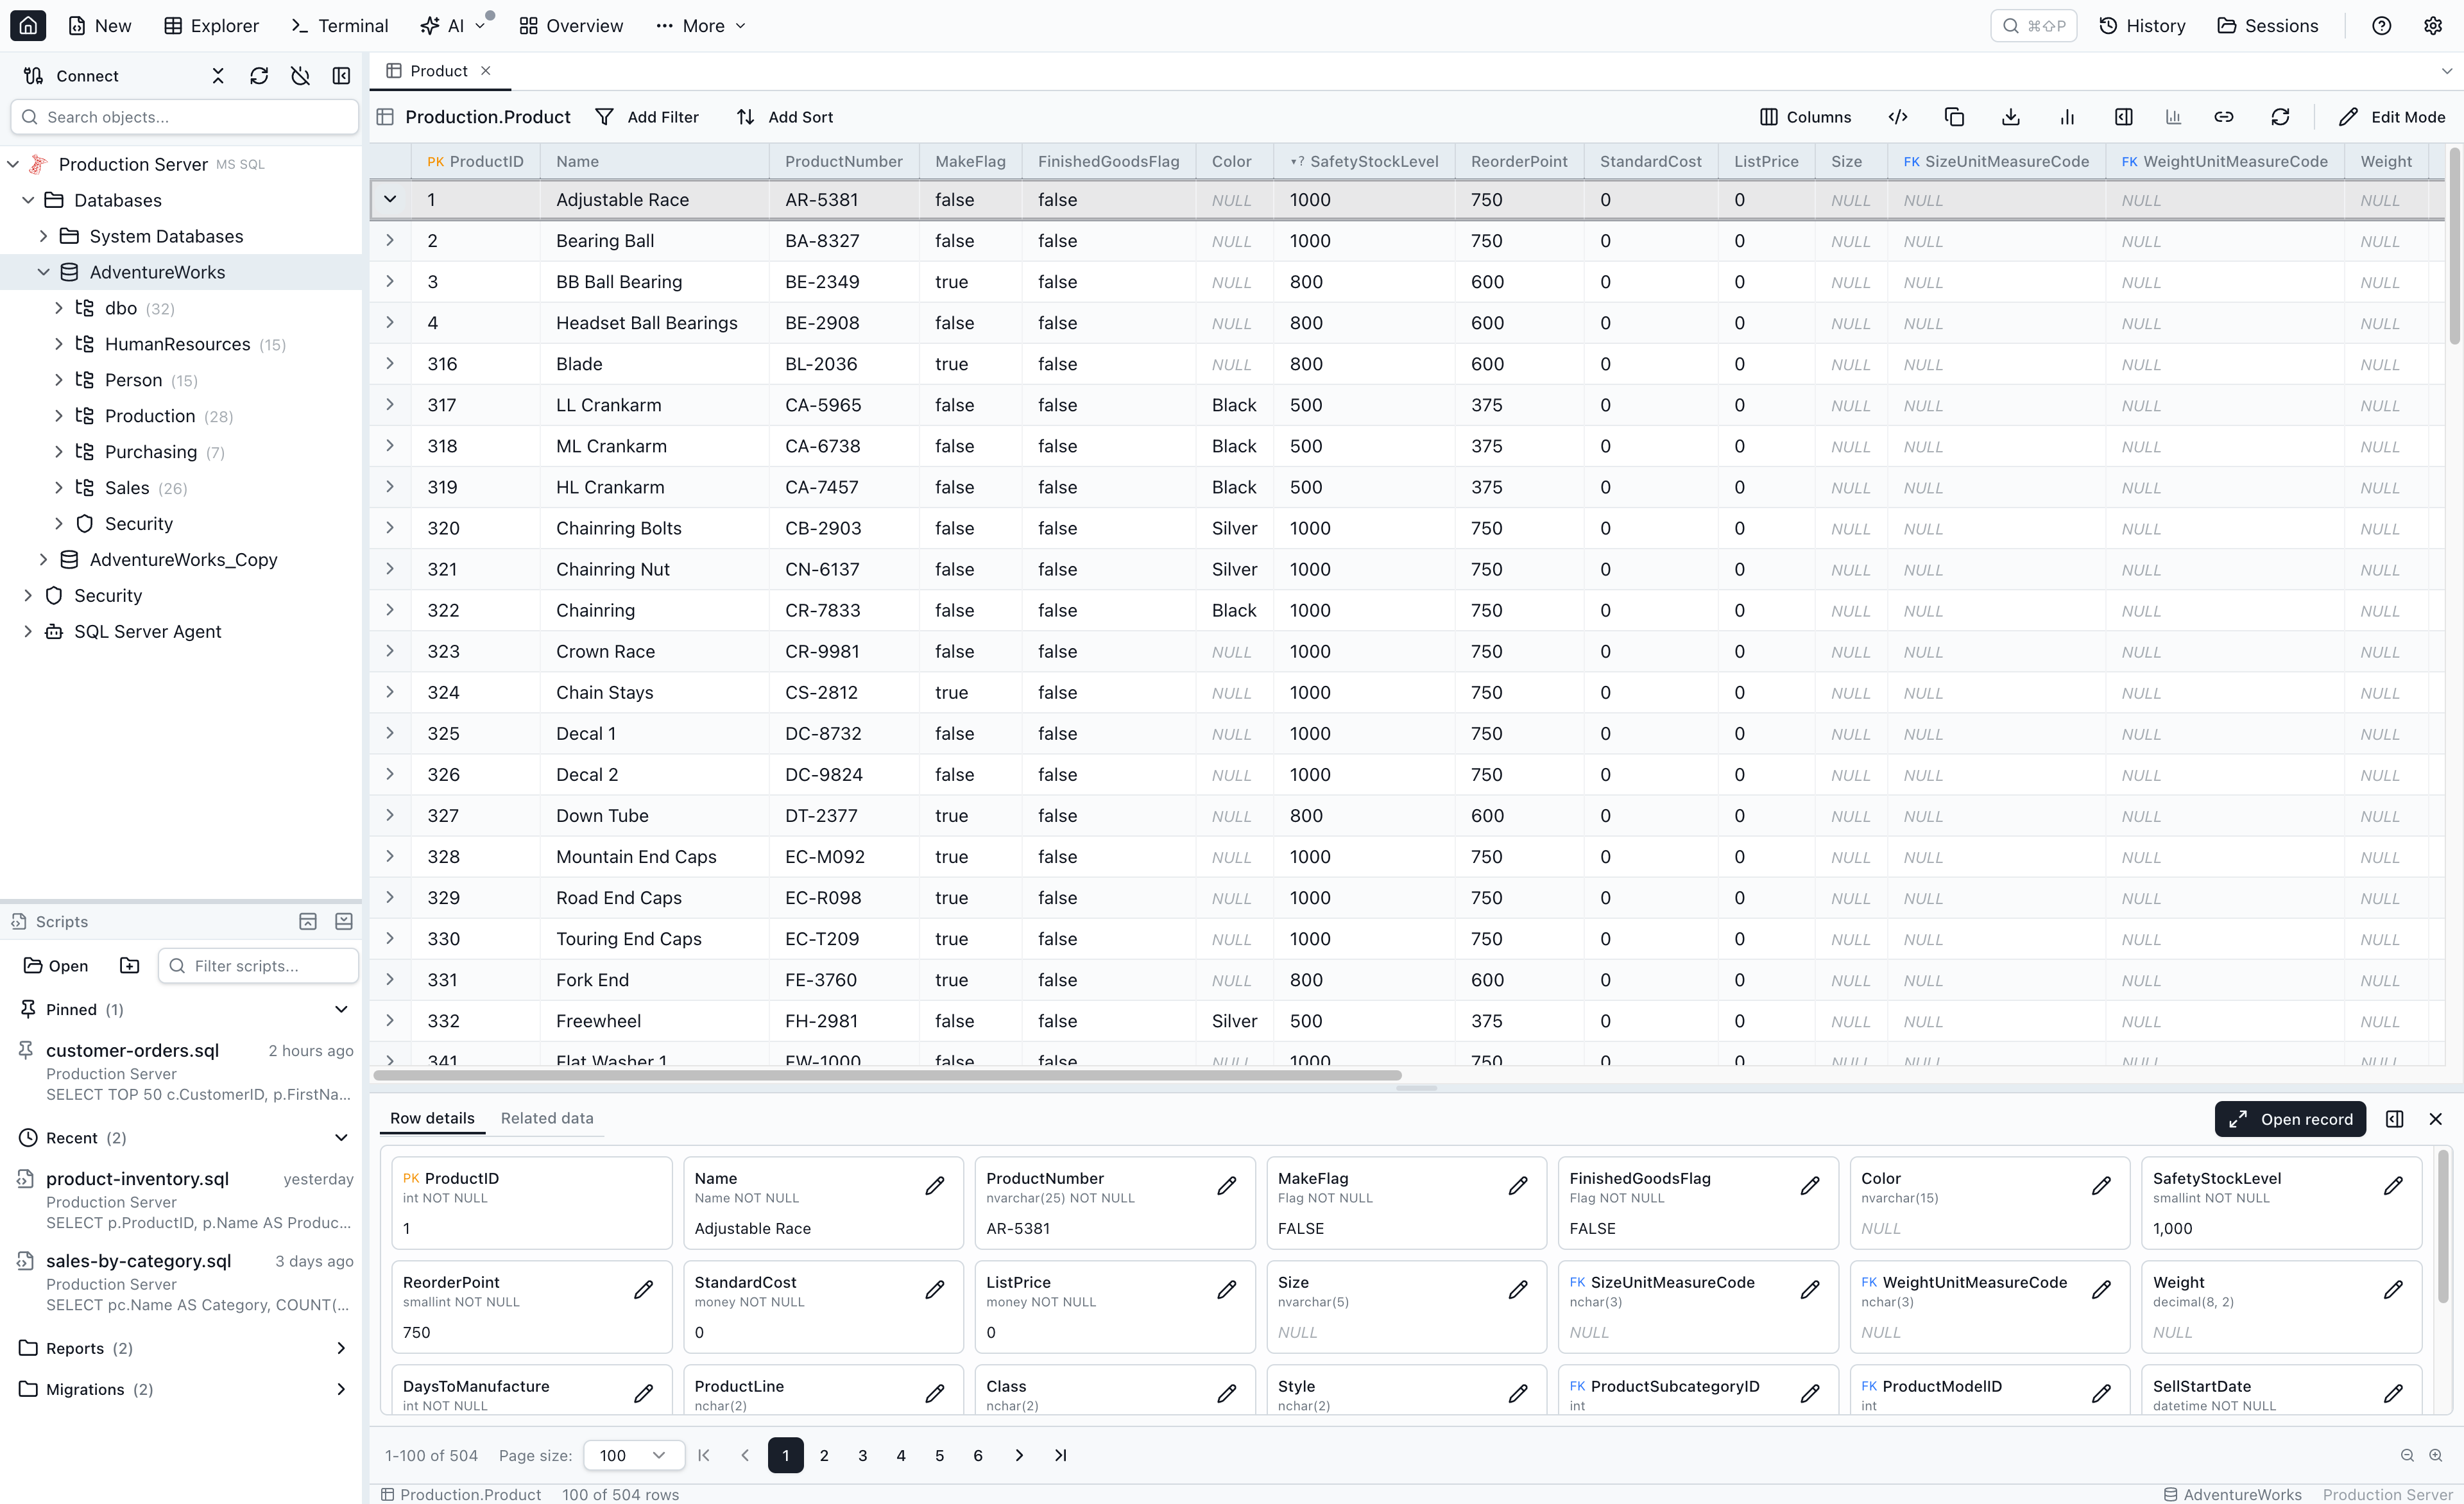Toggle Edit Mode
The width and height of the screenshot is (2464, 1504).
point(2392,117)
